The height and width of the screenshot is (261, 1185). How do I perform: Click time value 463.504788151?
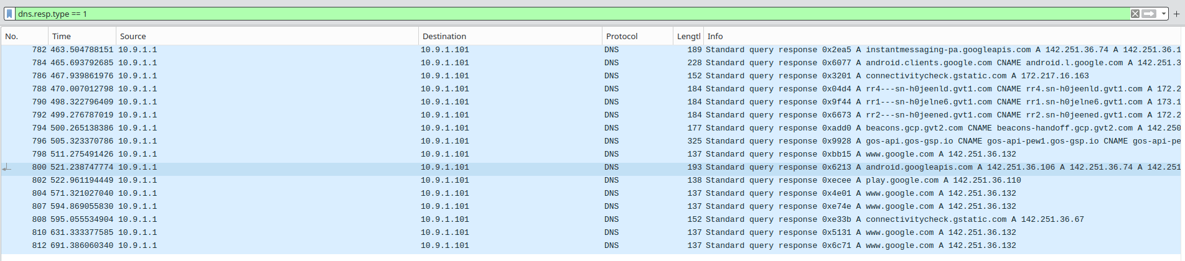click(x=82, y=50)
